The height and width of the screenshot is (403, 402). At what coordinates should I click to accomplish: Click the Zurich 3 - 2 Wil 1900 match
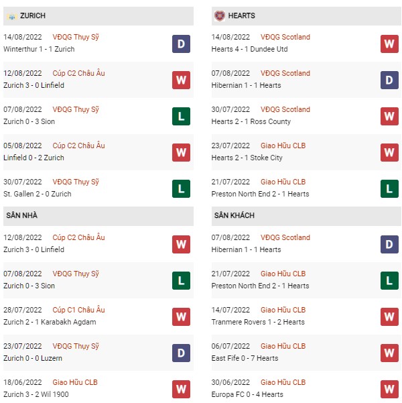pyautogui.click(x=36, y=394)
